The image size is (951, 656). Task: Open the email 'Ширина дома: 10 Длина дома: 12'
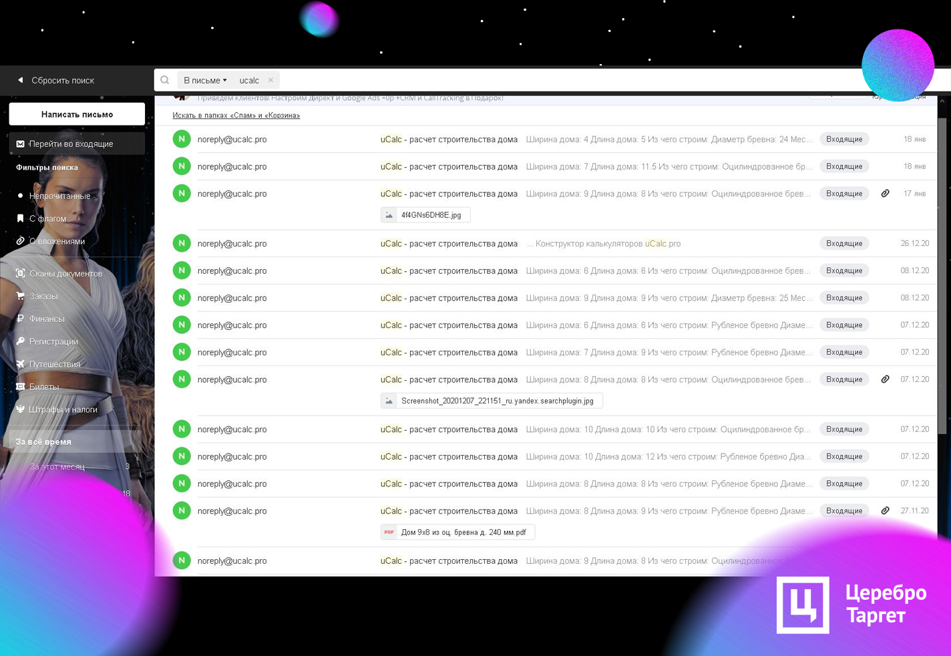click(x=546, y=457)
